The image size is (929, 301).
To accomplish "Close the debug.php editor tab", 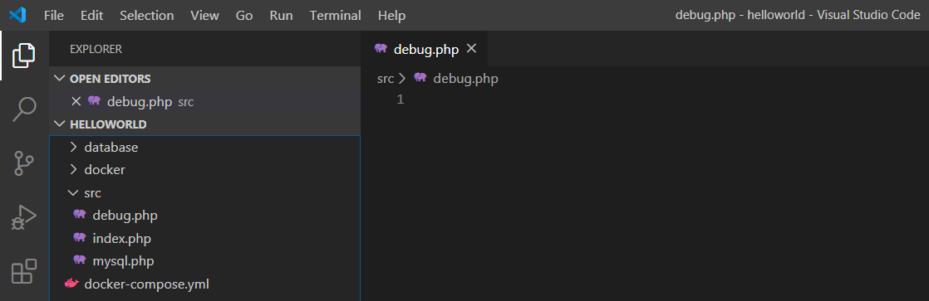I will [472, 49].
